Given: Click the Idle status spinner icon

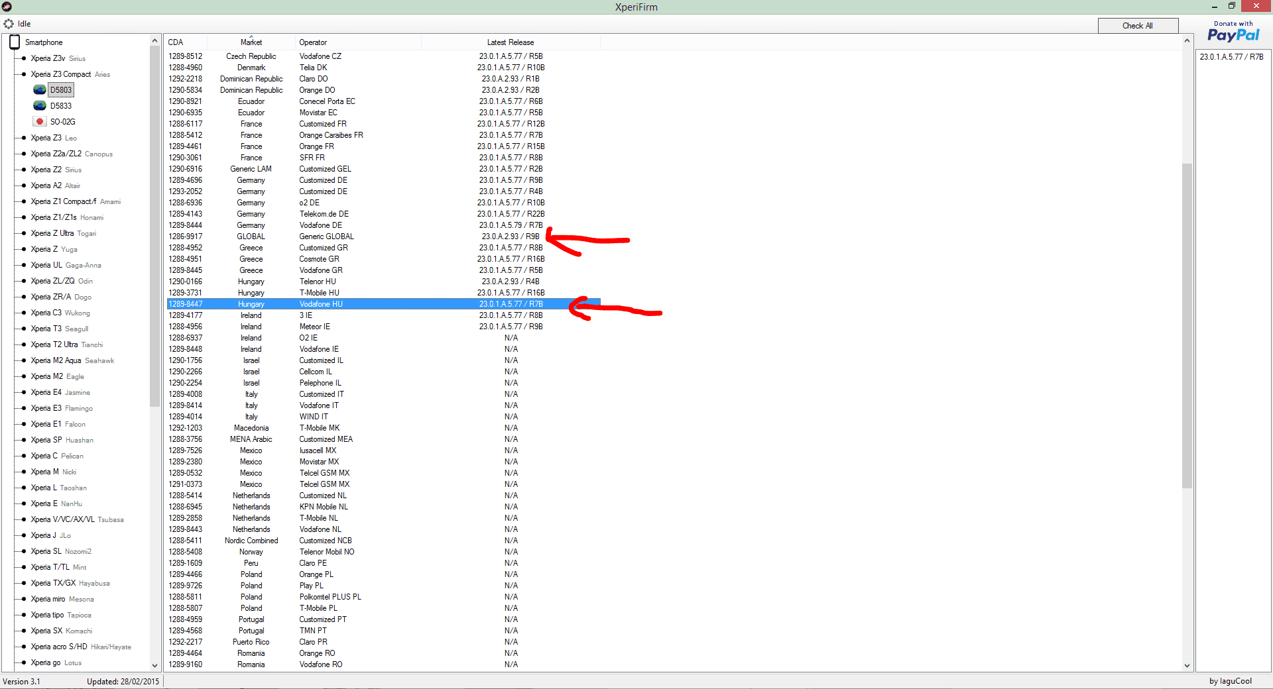Looking at the screenshot, I should click(x=9, y=24).
